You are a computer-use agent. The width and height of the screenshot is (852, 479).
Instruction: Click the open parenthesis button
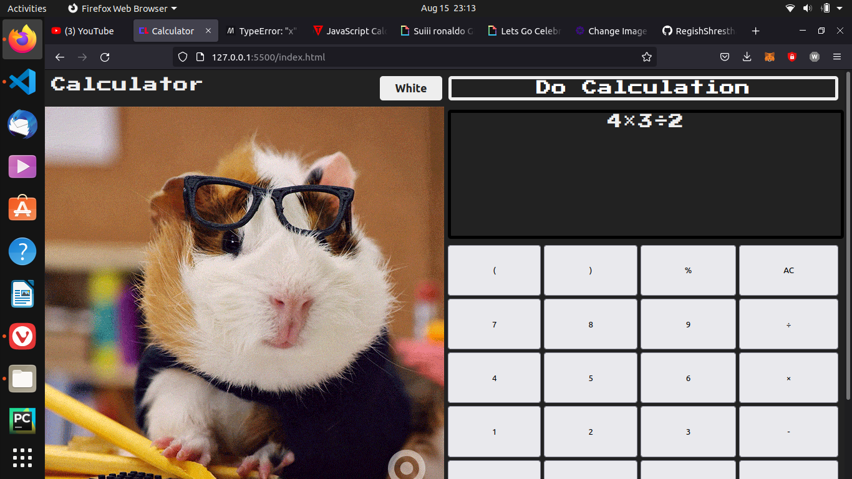pyautogui.click(x=494, y=270)
